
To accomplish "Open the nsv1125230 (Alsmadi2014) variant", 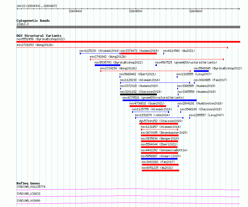I will [99, 51].
